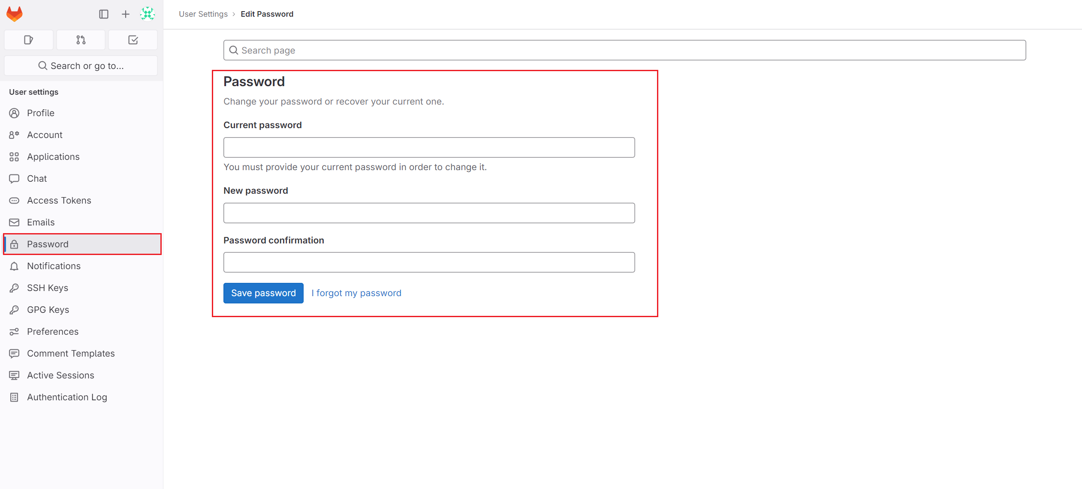Viewport: 1082px width, 489px height.
Task: Open assigned issues icon
Action: click(29, 40)
